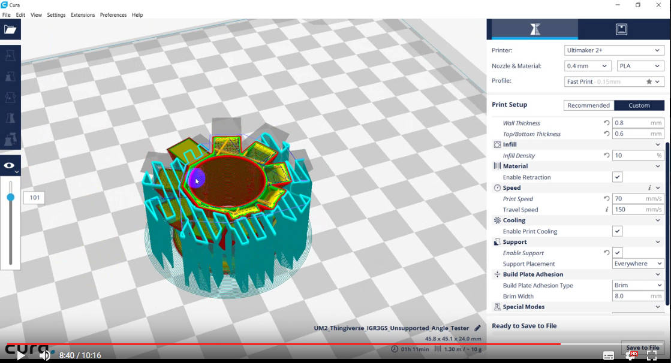Open the Edit menu
671x363 pixels.
20,14
